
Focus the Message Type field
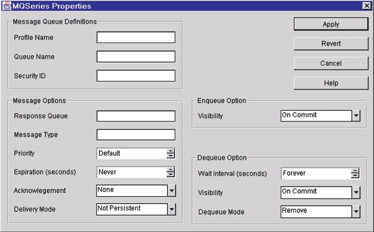136,135
